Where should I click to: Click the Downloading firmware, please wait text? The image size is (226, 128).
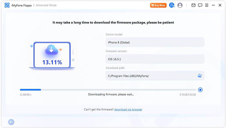pos(111,94)
